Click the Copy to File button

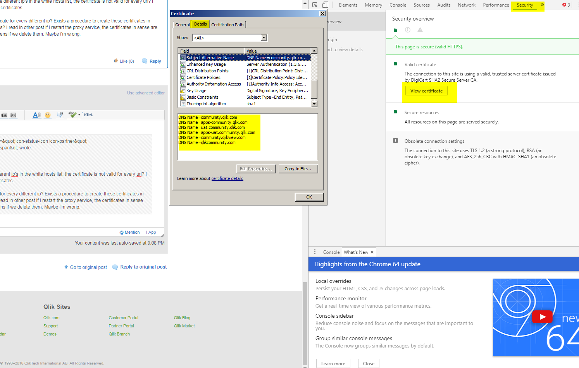[x=298, y=169]
